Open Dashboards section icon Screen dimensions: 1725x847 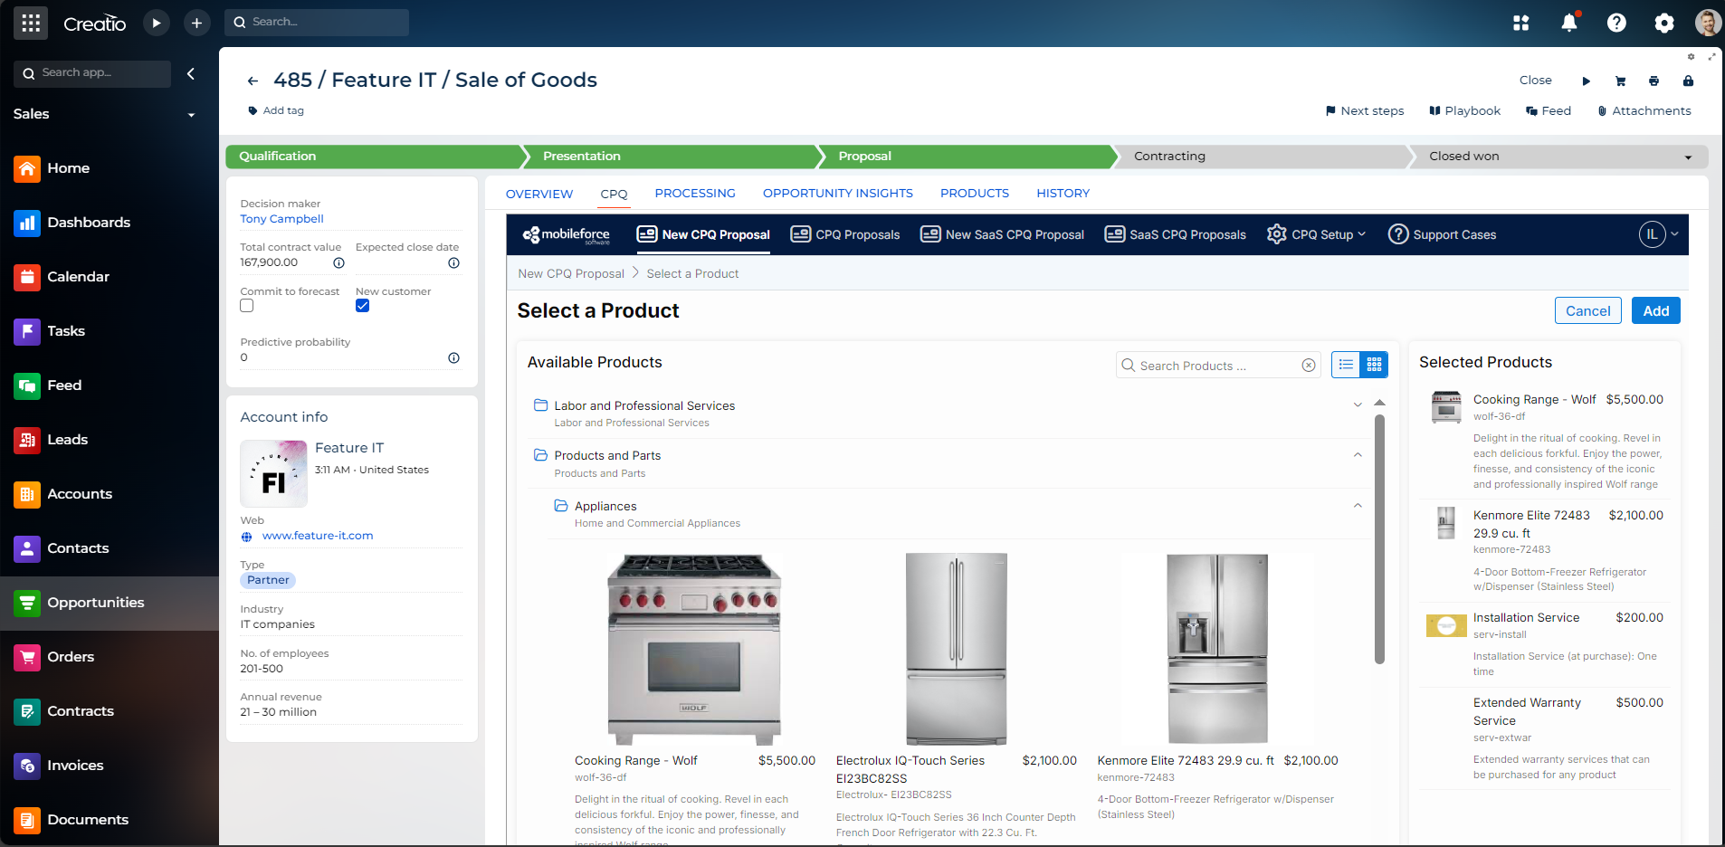27,223
